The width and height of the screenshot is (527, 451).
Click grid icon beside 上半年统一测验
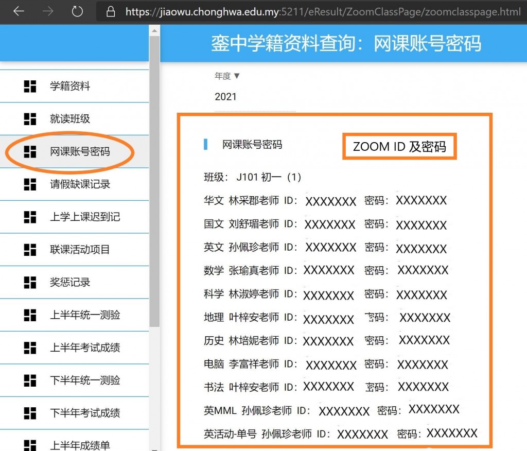tap(30, 315)
